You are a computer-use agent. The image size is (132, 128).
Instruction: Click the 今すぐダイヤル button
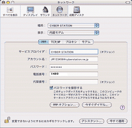tap(97, 105)
